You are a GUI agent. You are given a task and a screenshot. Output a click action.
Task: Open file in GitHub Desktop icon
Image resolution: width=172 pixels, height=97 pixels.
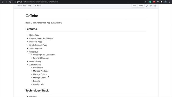pos(147,6)
